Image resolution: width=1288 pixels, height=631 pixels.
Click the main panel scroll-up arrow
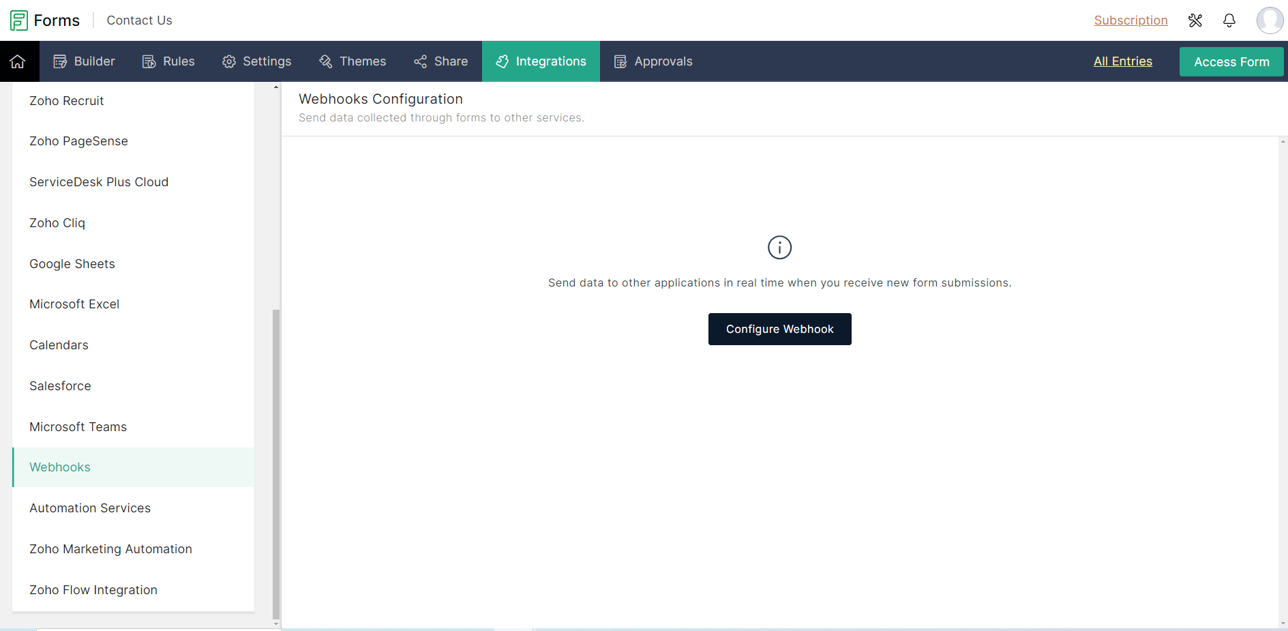pos(1283,142)
